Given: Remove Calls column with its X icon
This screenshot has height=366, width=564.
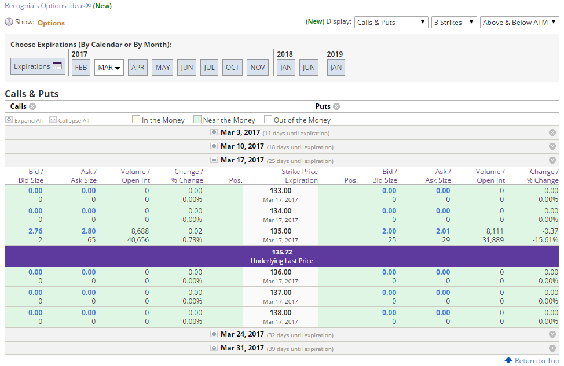Looking at the screenshot, I should click(32, 106).
